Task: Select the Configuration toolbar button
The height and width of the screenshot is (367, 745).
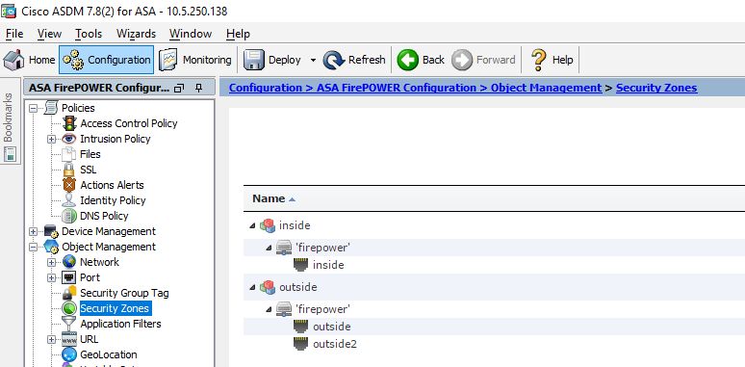Action: click(x=107, y=60)
